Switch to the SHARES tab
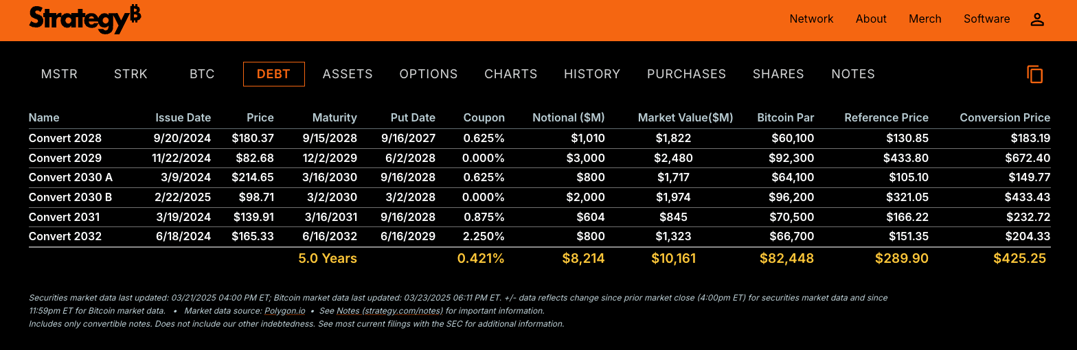 pos(778,74)
